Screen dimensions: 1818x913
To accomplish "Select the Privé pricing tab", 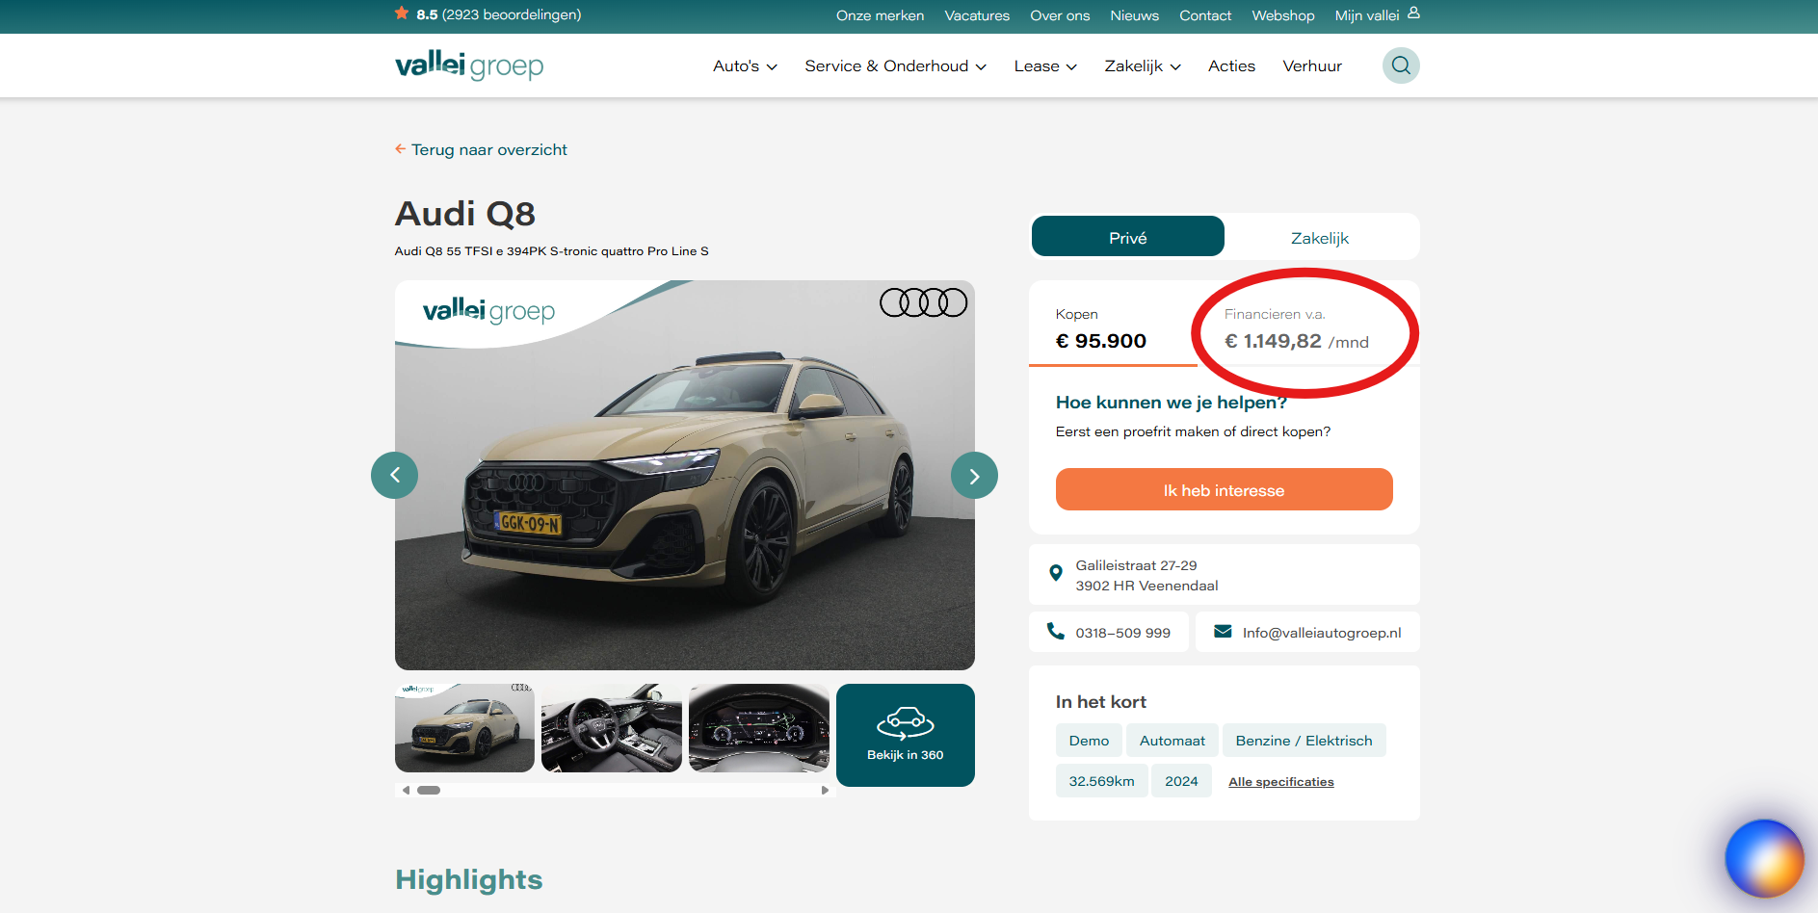I will 1128,237.
